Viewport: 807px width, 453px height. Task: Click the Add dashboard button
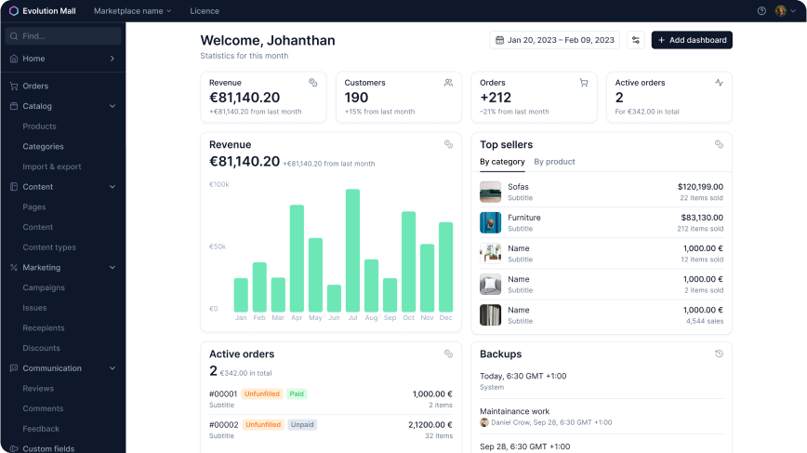[x=692, y=40]
